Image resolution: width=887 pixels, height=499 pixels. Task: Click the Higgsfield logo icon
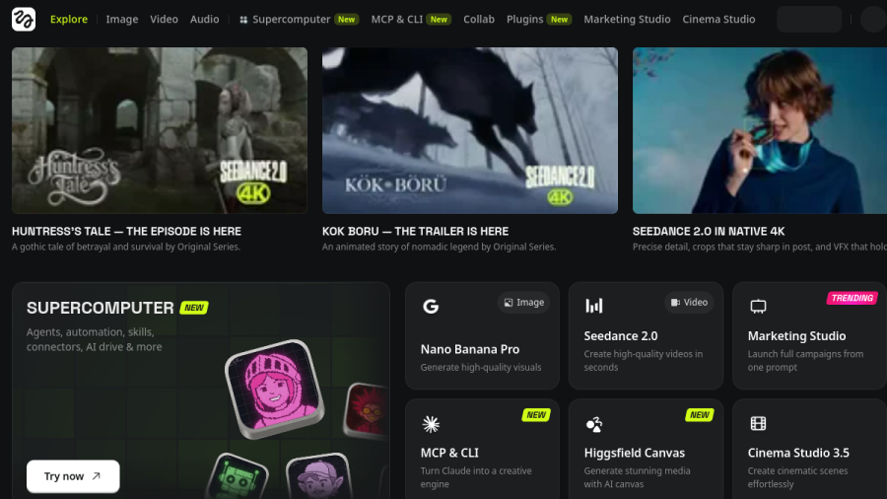(x=24, y=20)
